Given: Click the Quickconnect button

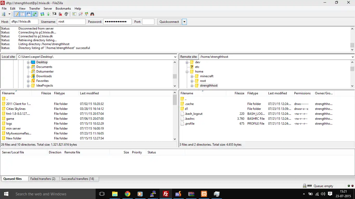Looking at the screenshot, I should point(169,22).
